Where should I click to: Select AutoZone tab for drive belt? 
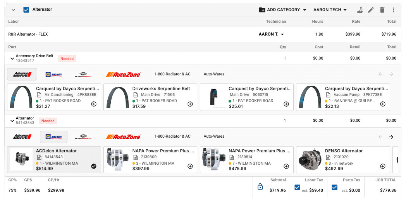pyautogui.click(x=123, y=75)
